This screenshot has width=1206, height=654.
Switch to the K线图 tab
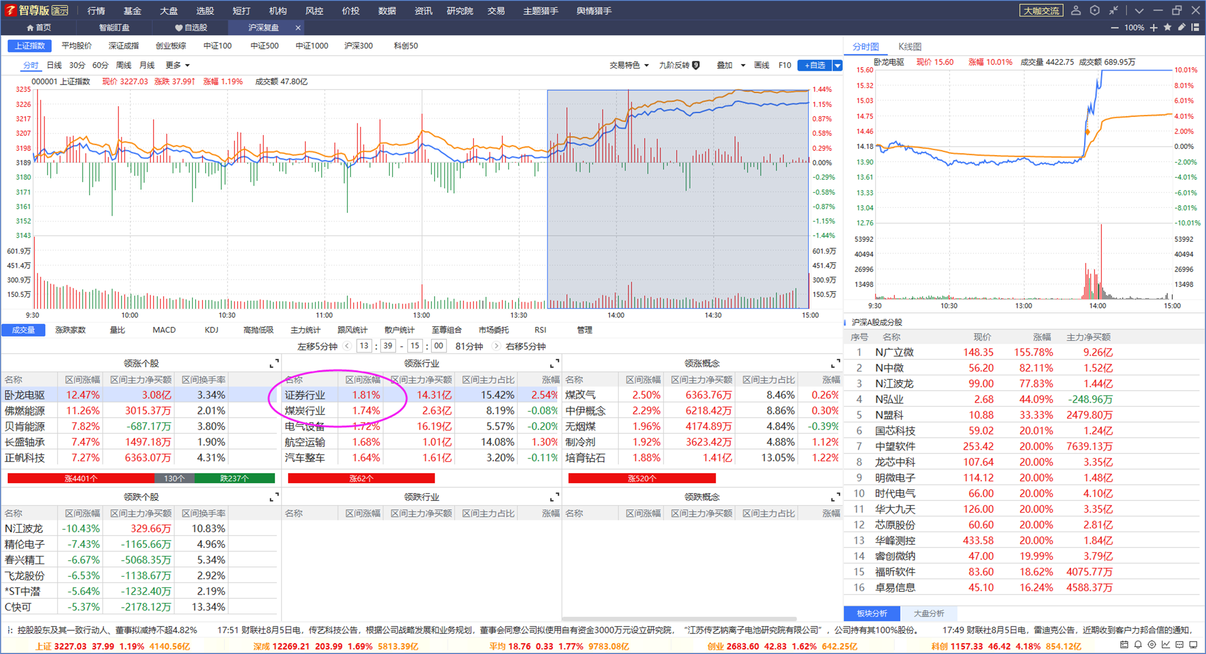(910, 46)
